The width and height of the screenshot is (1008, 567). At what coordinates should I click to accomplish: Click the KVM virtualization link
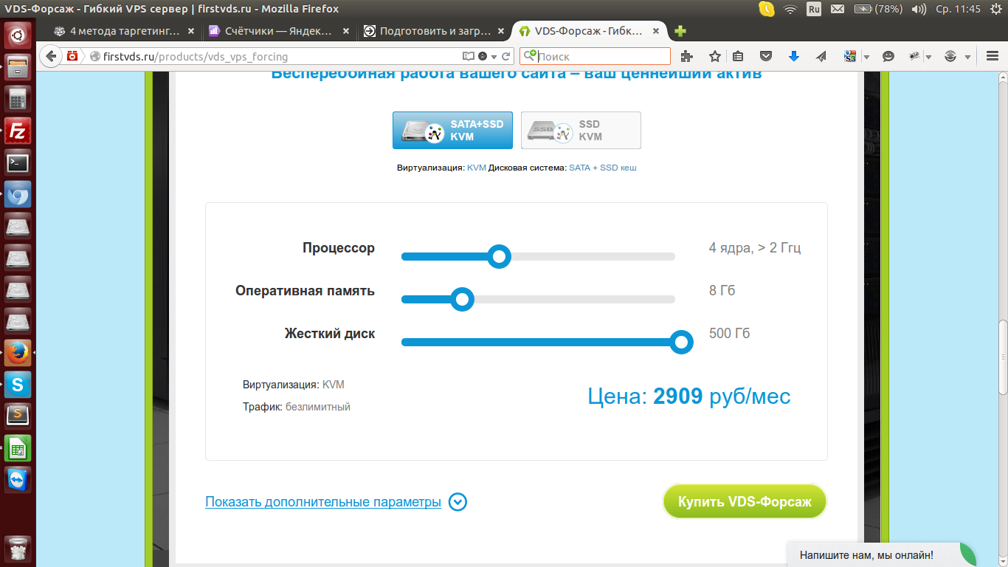tap(477, 168)
